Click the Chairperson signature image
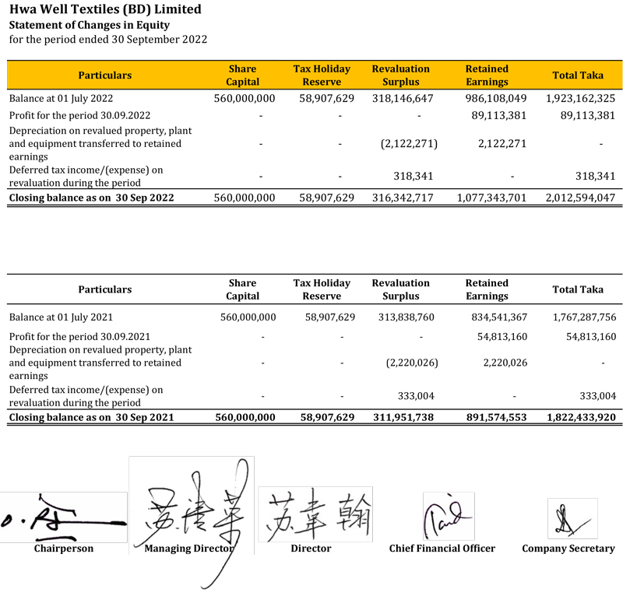This screenshot has height=596, width=623. pyautogui.click(x=64, y=517)
